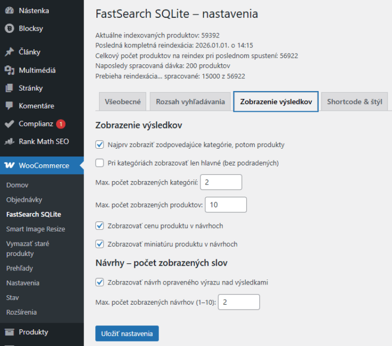392x346 pixels.
Task: Click Uložiť nastavenia button
Action: [x=127, y=334]
